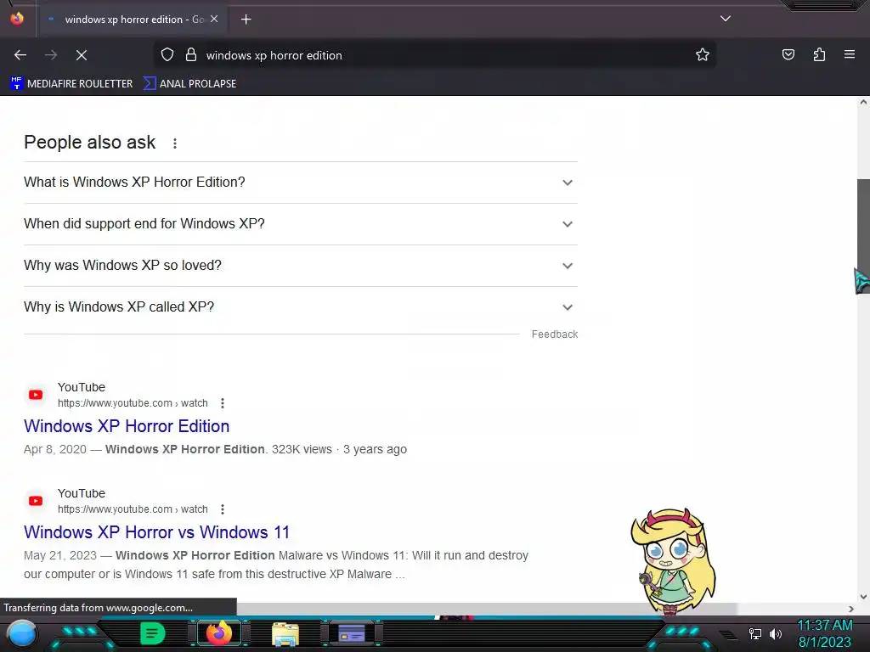Open Windows XP Horror vs Windows 11 result

tap(156, 532)
